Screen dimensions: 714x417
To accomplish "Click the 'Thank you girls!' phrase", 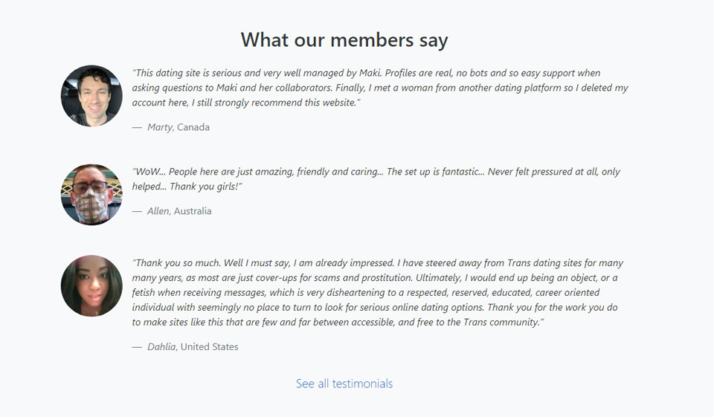I will click(x=205, y=187).
